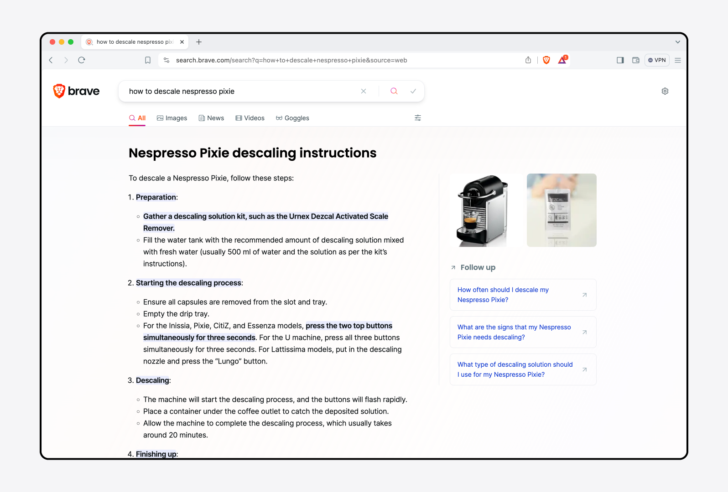The height and width of the screenshot is (492, 728).
Task: Click the 'Preparation' step heading
Action: (x=156, y=197)
